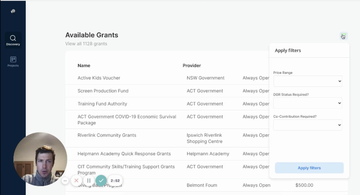Open the DGR Status Required dropdown
Viewport: 360px width, 195px height.
coord(308,103)
